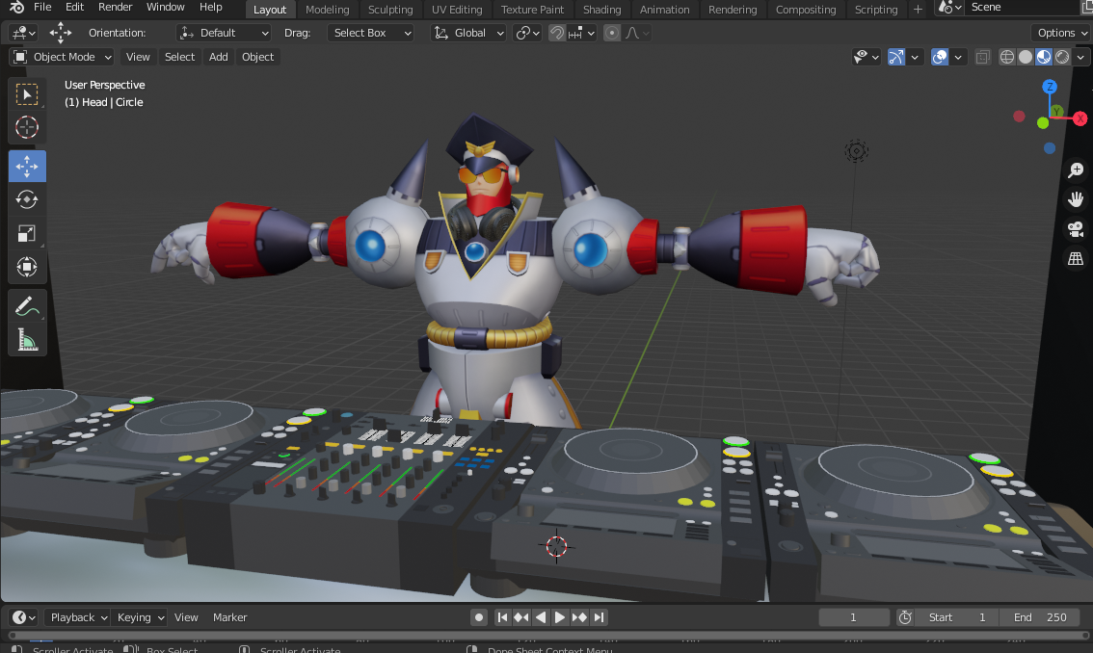
Task: Switch to the Sculpting workspace tab
Action: click(x=390, y=10)
